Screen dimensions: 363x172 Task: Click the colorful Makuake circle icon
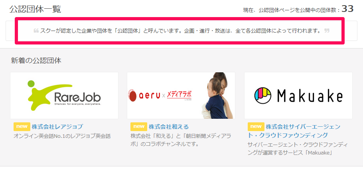[x=263, y=95]
